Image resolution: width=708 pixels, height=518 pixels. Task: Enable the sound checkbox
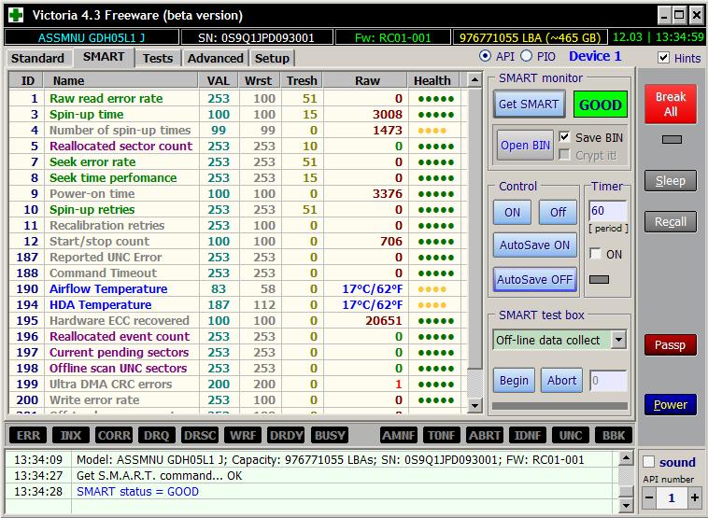point(649,462)
